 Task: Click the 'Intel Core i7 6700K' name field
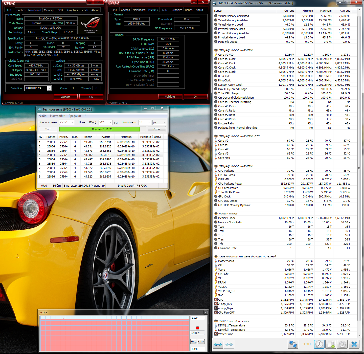pyautogui.click(x=51, y=18)
